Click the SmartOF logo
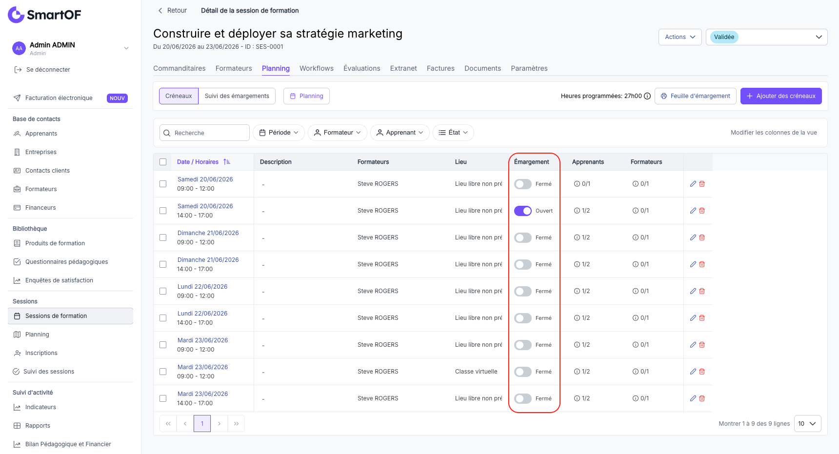The height and width of the screenshot is (454, 839). 44,15
